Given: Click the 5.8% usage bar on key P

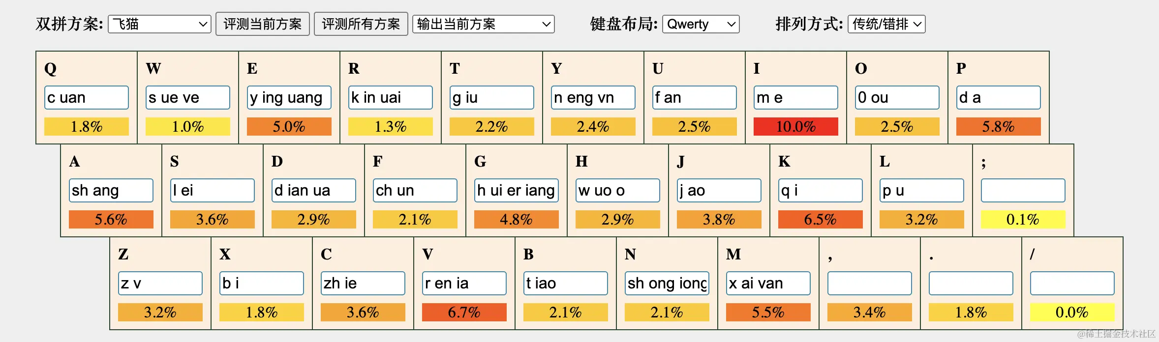Looking at the screenshot, I should tap(999, 126).
